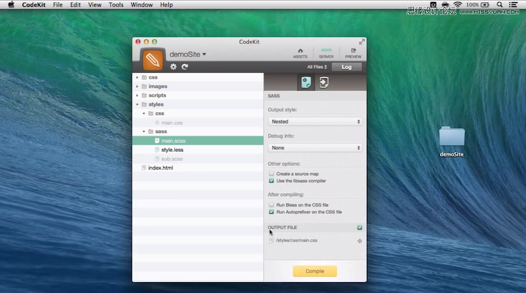Collapse the css subfolder under styles
526x293 pixels.
tap(143, 113)
